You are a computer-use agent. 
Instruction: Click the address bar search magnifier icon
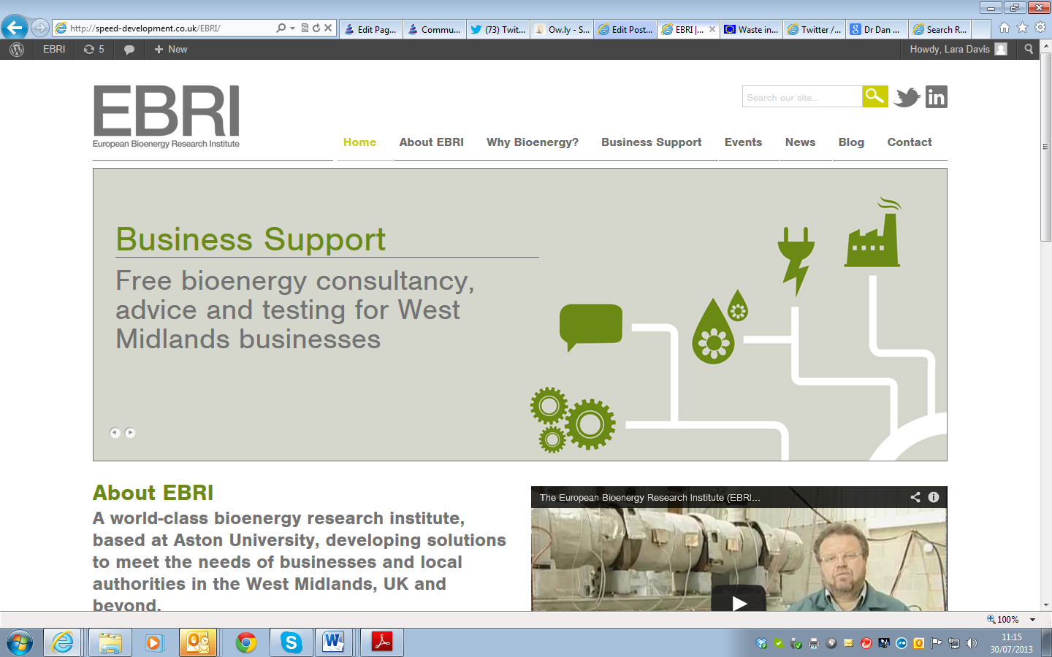tap(281, 28)
